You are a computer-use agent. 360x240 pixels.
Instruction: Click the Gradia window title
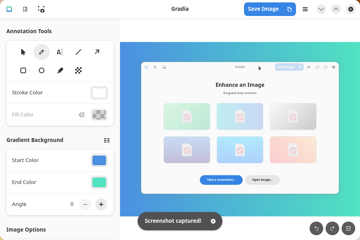pos(180,9)
